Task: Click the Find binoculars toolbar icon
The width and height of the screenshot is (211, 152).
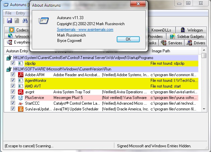Action: (25, 21)
